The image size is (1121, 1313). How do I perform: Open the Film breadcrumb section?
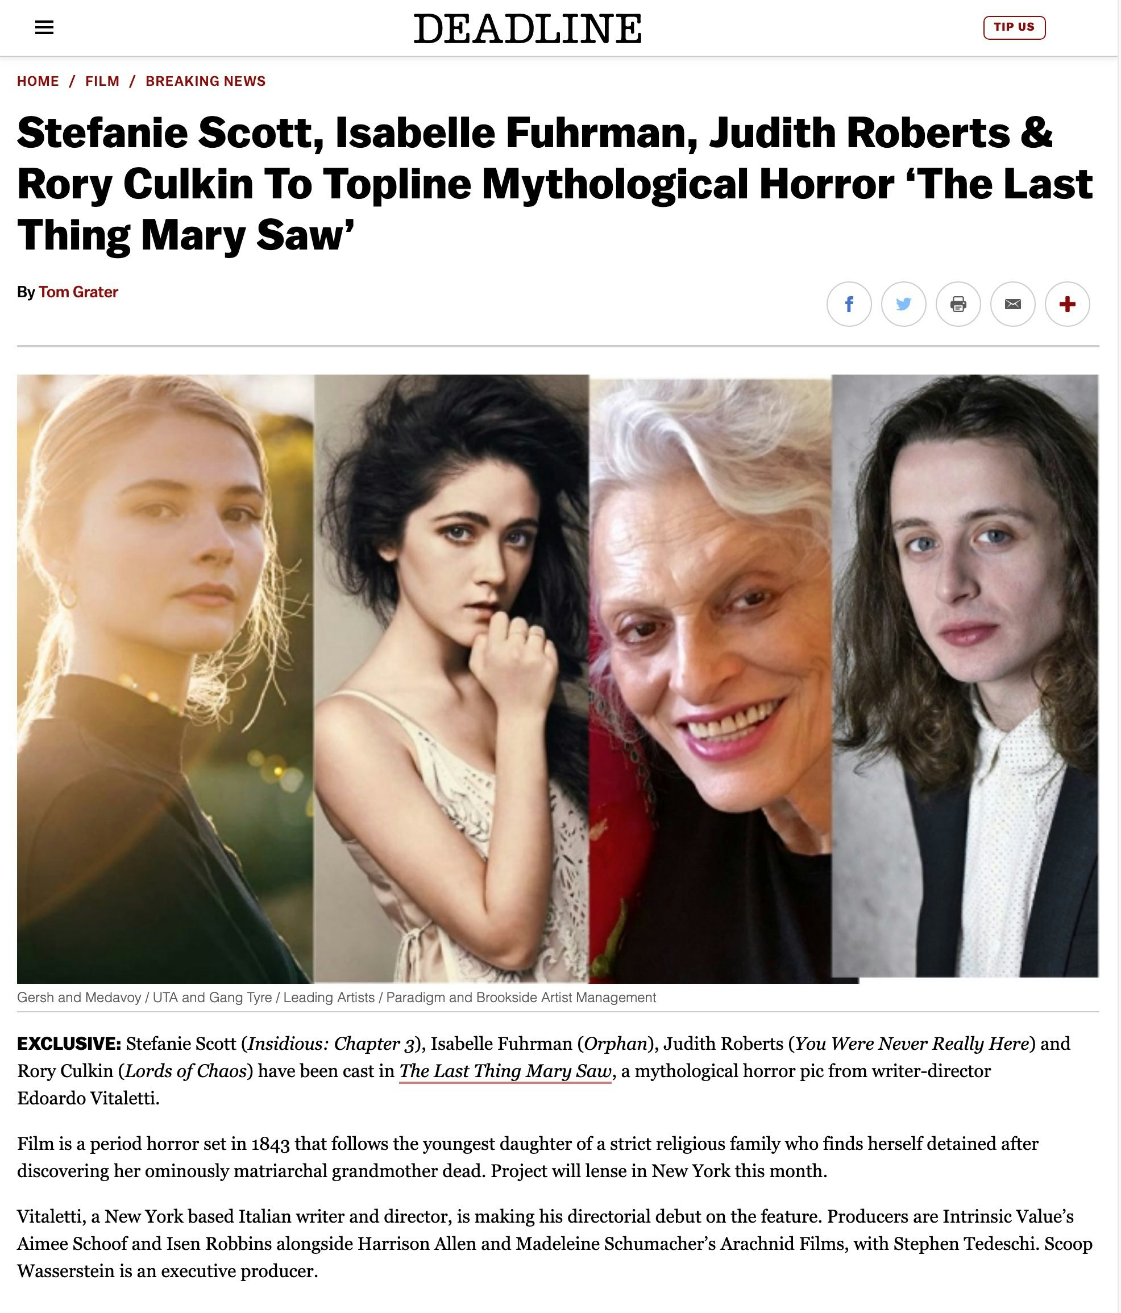[x=103, y=81]
